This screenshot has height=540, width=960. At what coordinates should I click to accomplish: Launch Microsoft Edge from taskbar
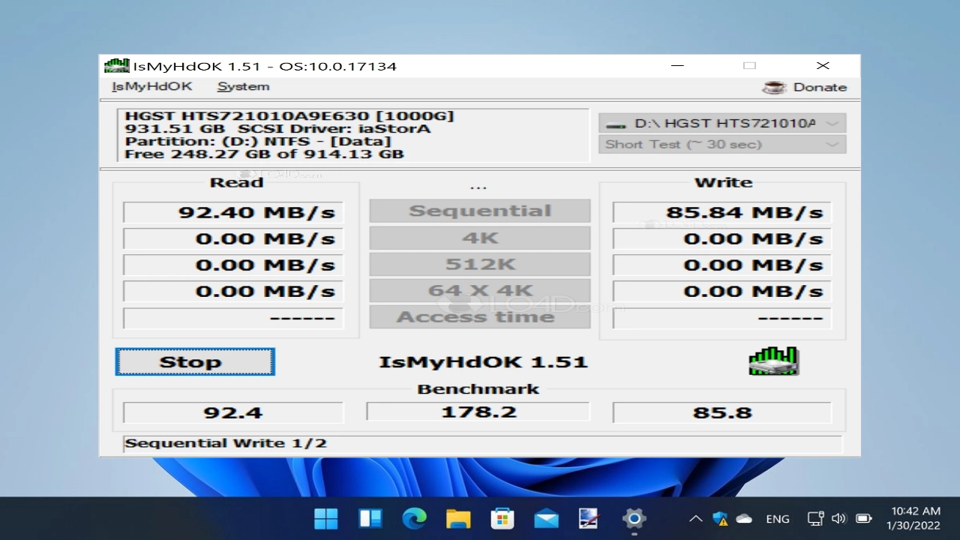(x=414, y=518)
